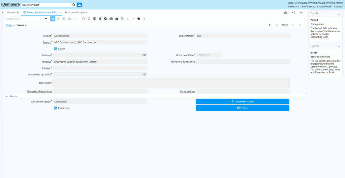
Task: Click the Document Status Completed field
Action: [100, 102]
